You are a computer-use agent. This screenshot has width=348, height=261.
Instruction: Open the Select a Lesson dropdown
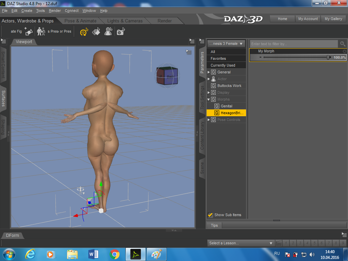241,243
